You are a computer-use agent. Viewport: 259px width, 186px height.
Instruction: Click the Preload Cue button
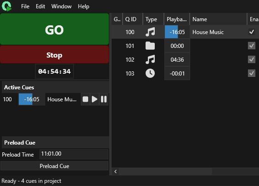click(x=55, y=166)
